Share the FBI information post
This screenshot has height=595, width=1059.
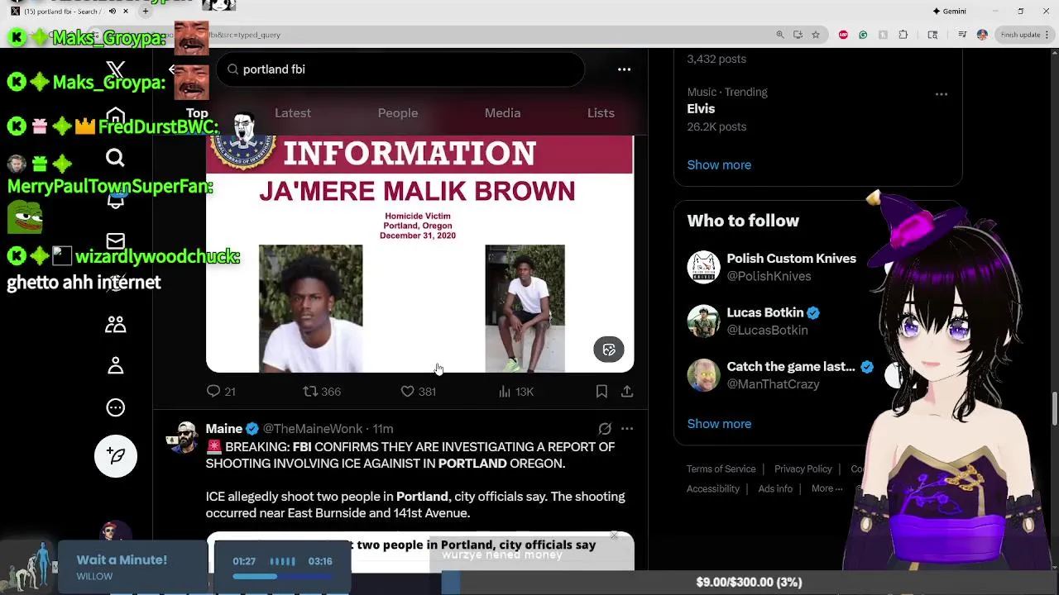coord(627,392)
